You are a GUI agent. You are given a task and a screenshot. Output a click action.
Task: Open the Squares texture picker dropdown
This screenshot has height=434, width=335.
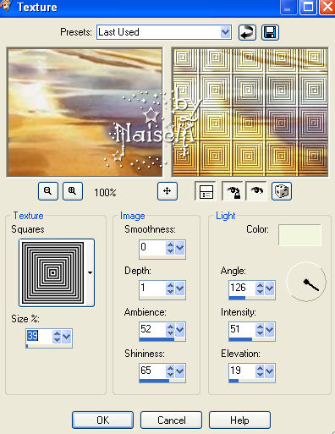click(90, 272)
